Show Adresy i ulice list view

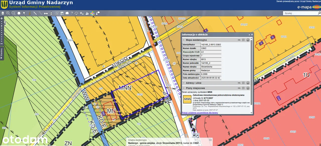pyautogui.click(x=244, y=83)
